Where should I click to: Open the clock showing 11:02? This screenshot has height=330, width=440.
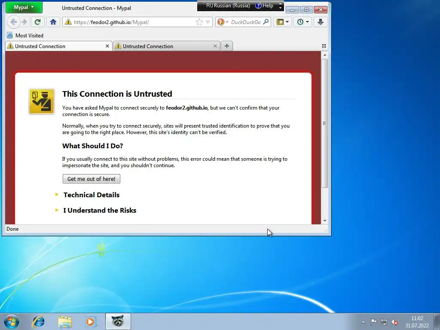(x=417, y=322)
